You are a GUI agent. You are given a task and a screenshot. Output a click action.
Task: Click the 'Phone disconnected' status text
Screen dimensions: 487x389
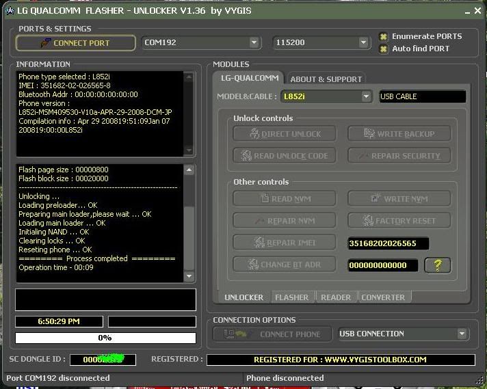[x=285, y=378]
